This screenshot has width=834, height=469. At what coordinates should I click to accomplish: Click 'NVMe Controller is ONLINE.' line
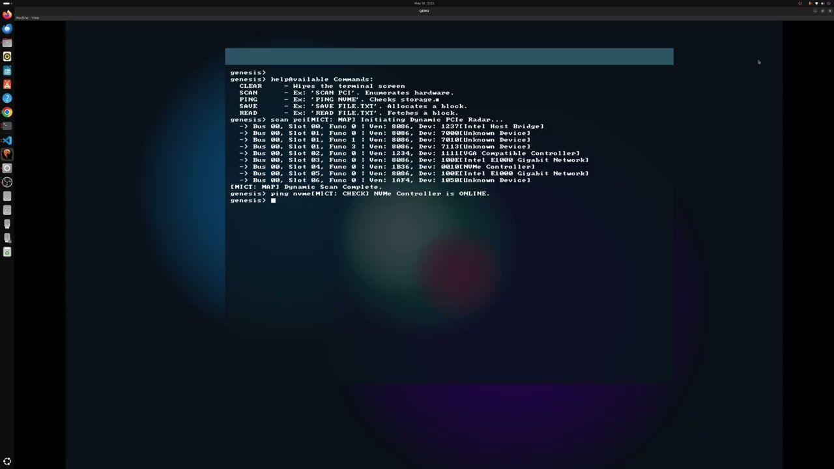coord(431,193)
